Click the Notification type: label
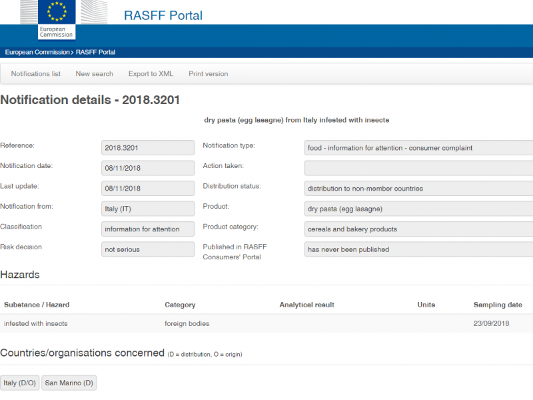Viewport: 533px width, 400px height. [x=229, y=145]
